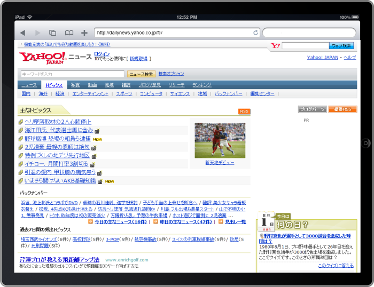Viewport: 374px width, 287px height.
Task: Click the ログイン link
Action: coord(102,54)
